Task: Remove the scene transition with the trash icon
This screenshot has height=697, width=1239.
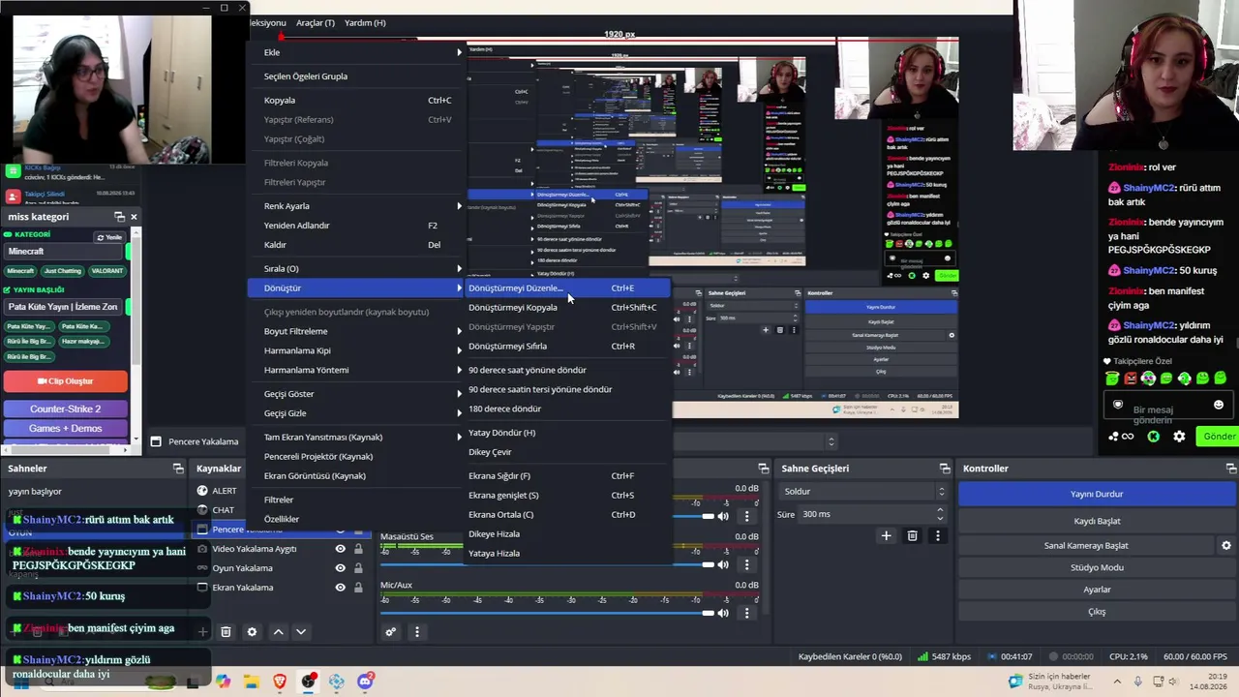Action: click(912, 535)
